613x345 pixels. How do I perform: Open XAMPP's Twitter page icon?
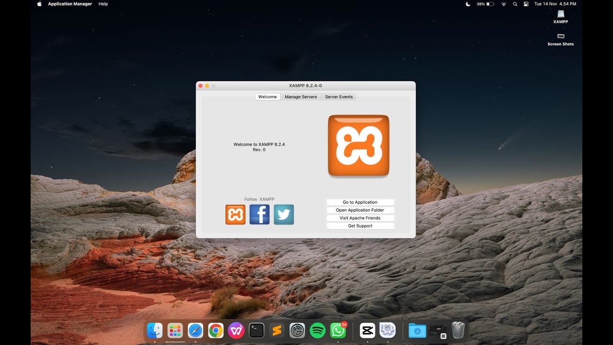284,215
